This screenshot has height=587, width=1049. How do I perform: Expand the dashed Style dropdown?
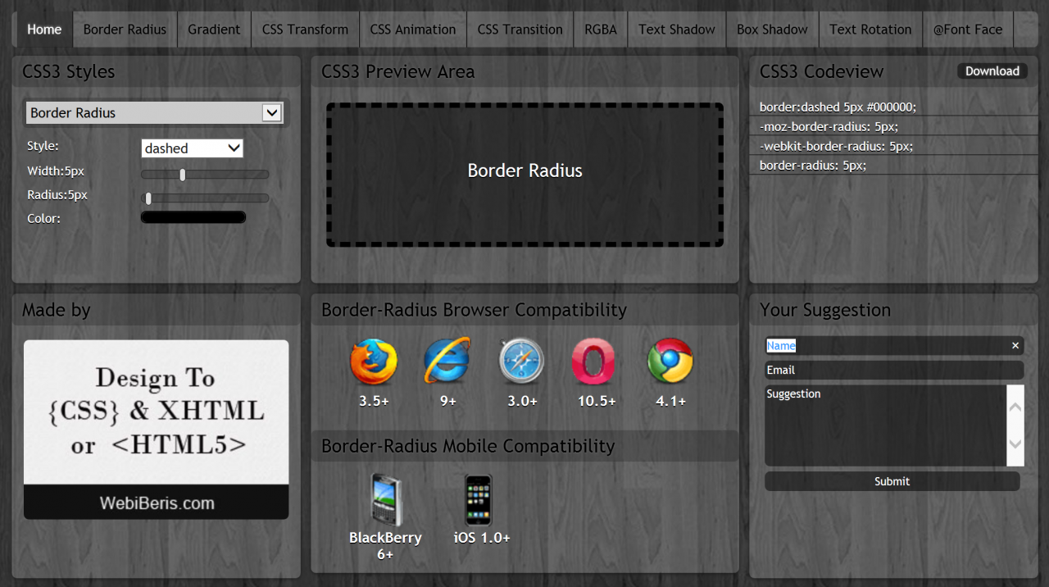[x=193, y=148]
